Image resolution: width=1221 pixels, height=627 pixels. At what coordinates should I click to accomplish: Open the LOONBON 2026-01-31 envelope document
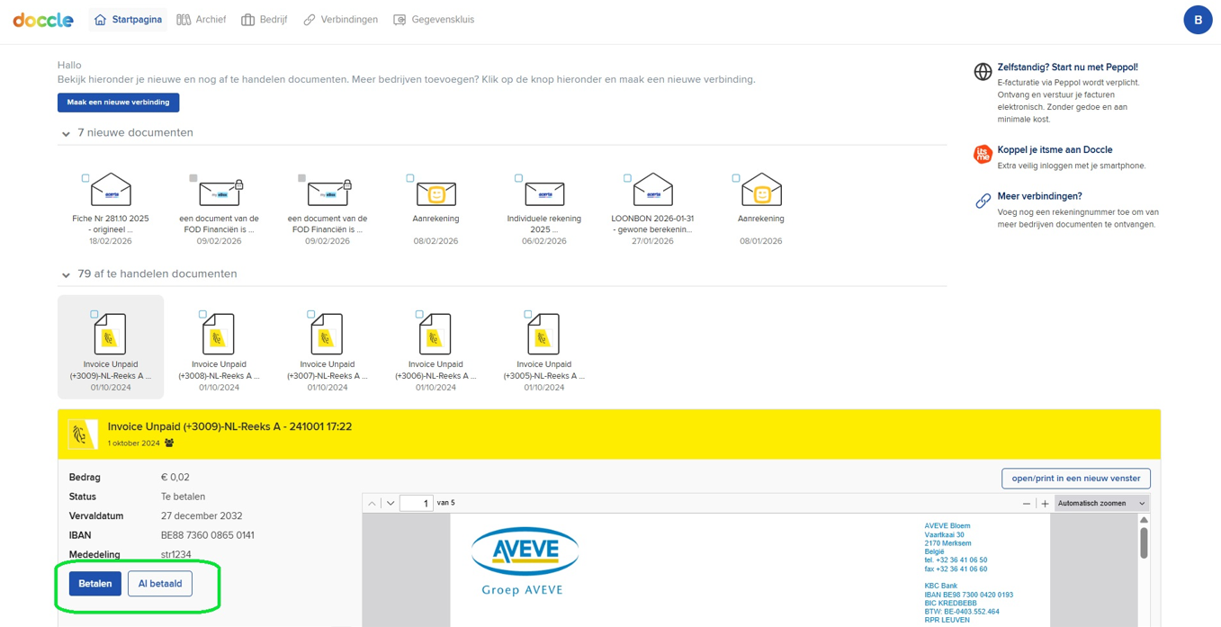(x=653, y=191)
